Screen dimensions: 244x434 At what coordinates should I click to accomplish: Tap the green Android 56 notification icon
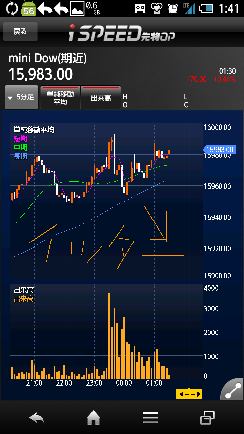click(x=29, y=8)
